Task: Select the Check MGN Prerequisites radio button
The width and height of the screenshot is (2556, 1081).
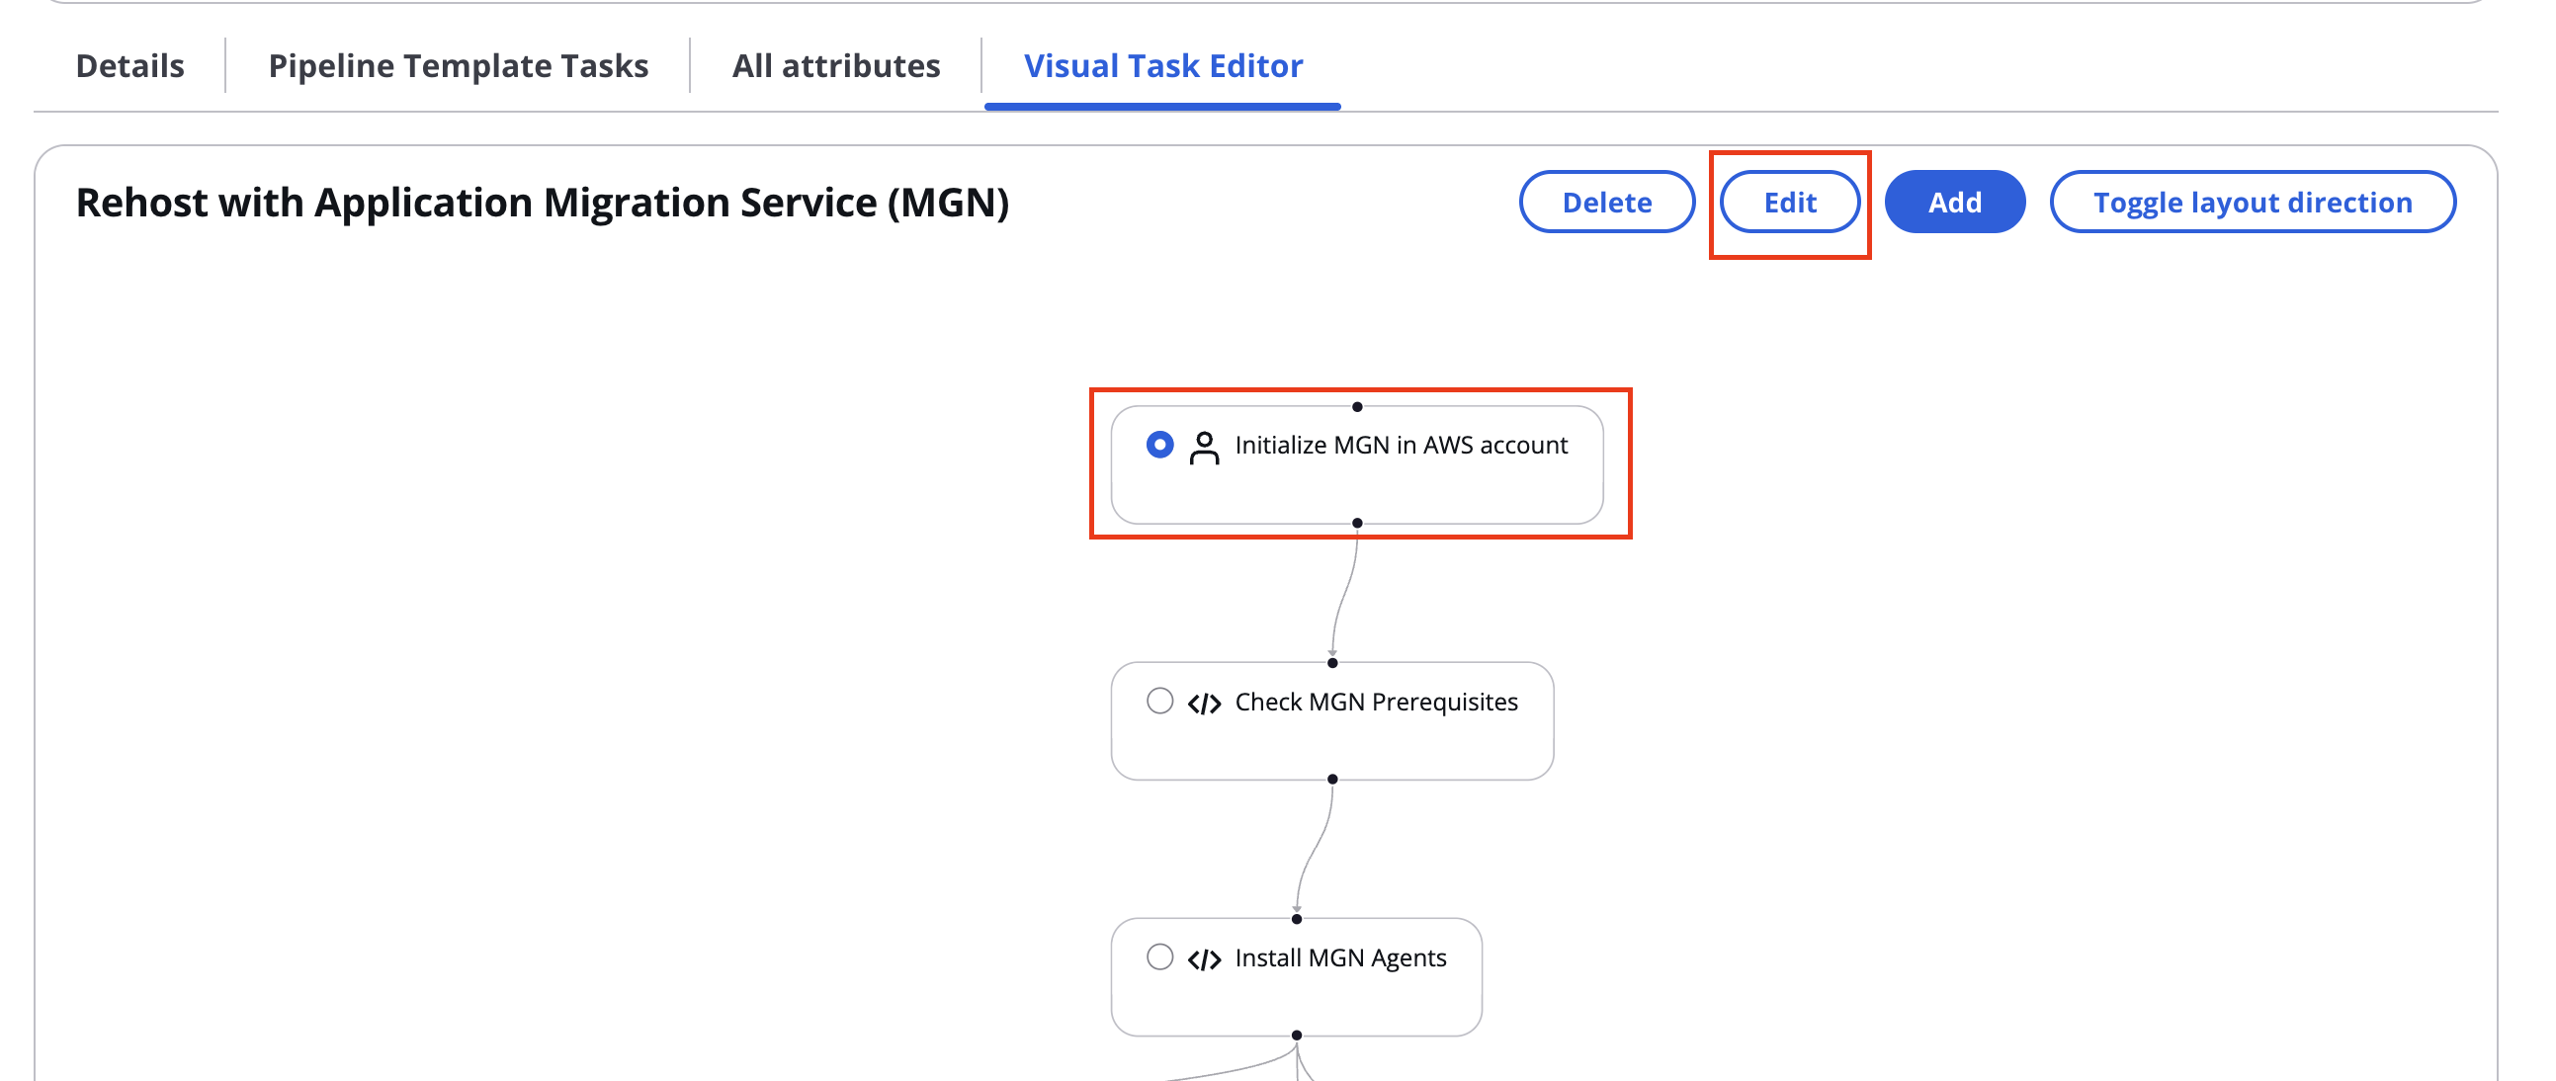Action: coord(1160,702)
